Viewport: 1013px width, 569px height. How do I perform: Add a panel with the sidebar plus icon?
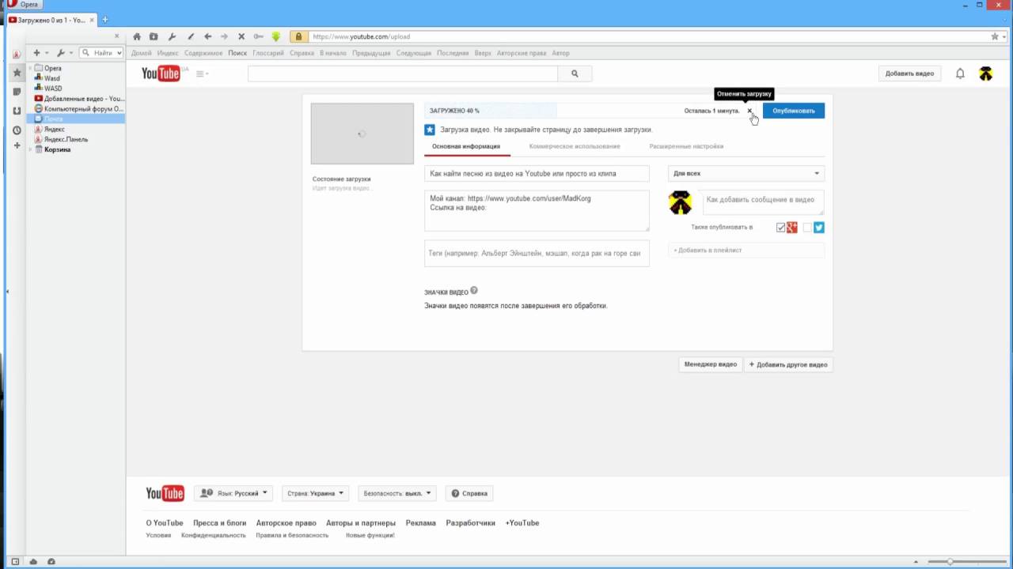click(x=17, y=146)
